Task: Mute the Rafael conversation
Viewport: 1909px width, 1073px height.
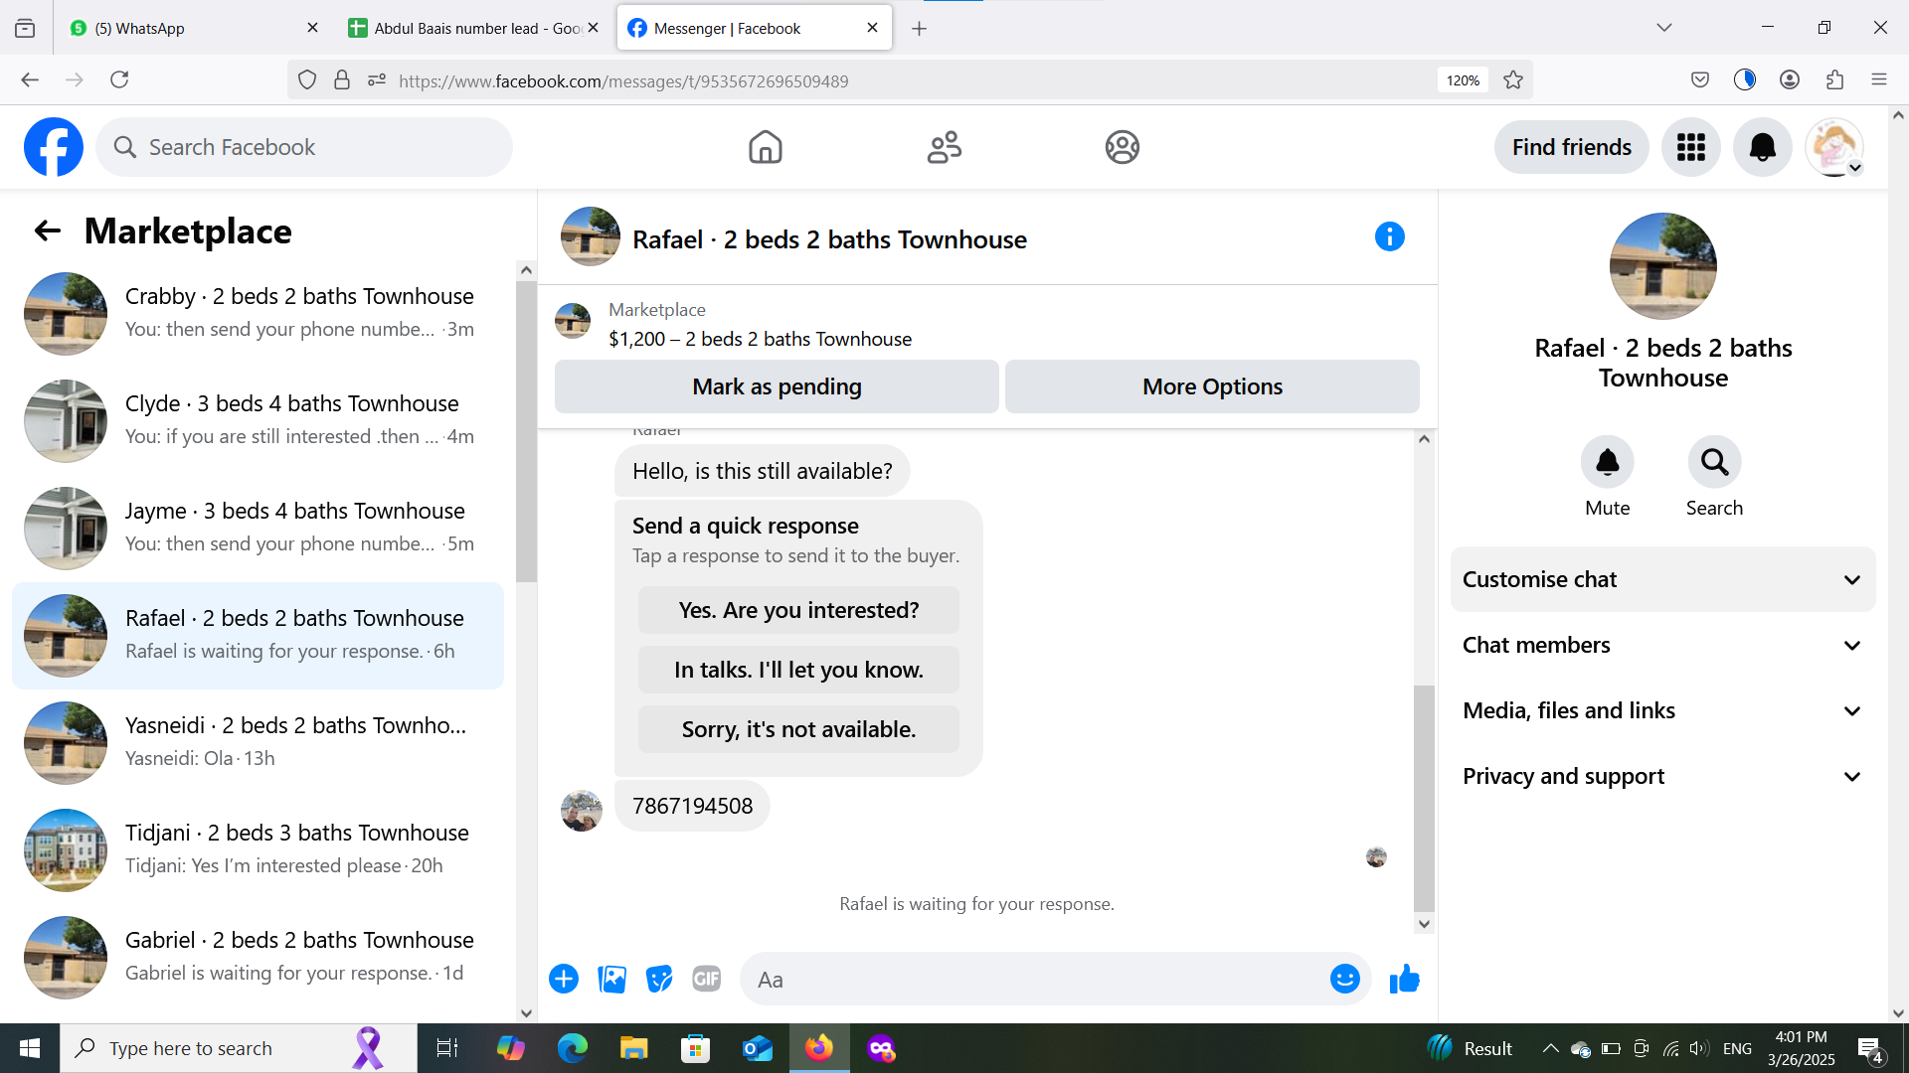Action: coord(1607,462)
